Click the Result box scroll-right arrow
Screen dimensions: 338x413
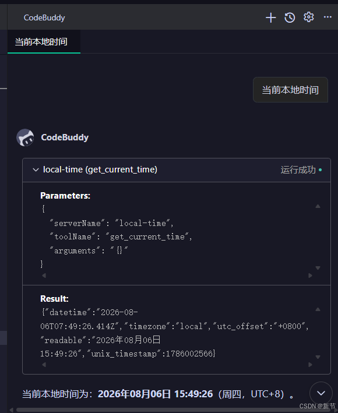pyautogui.click(x=310, y=365)
